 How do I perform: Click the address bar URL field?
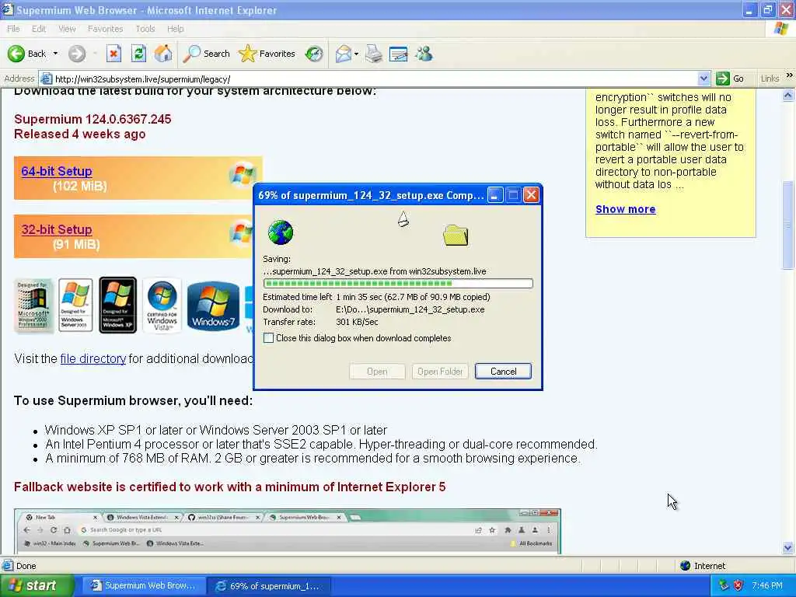(373, 79)
